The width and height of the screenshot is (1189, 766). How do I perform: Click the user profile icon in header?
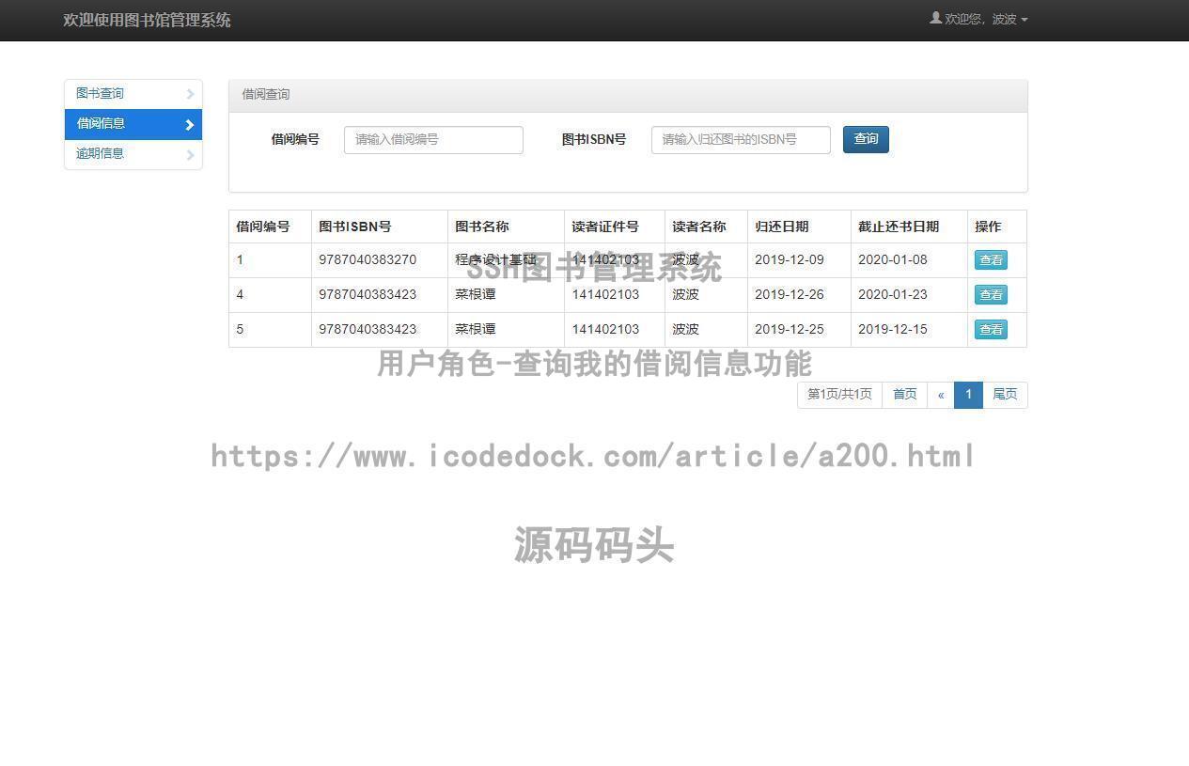[x=935, y=18]
